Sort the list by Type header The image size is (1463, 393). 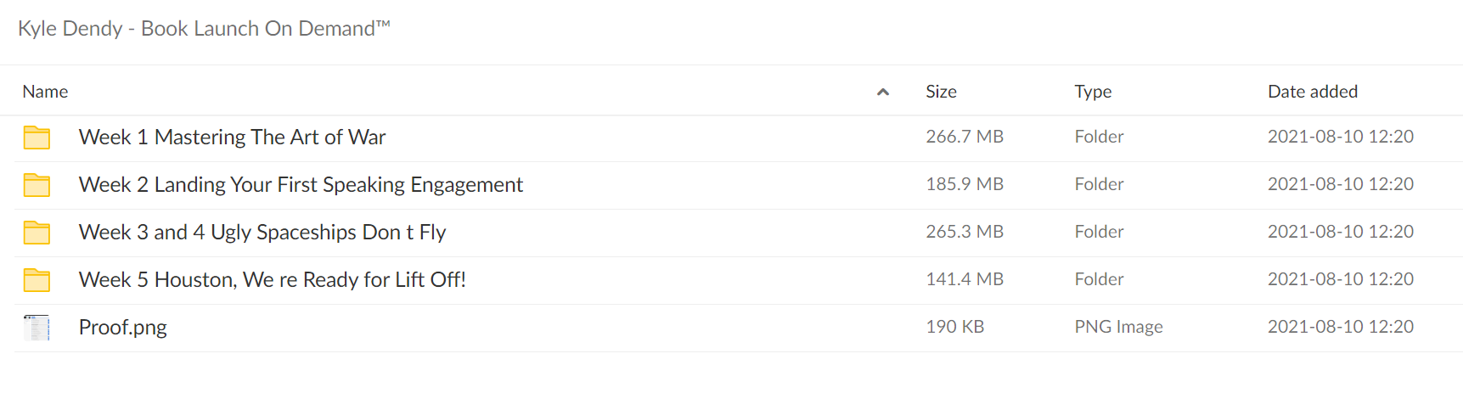[x=1093, y=92]
